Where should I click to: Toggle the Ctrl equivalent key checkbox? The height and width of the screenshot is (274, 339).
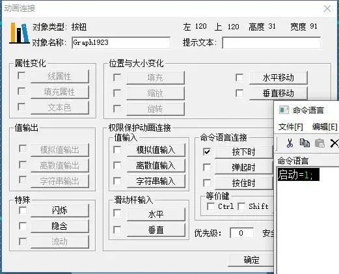pos(211,206)
